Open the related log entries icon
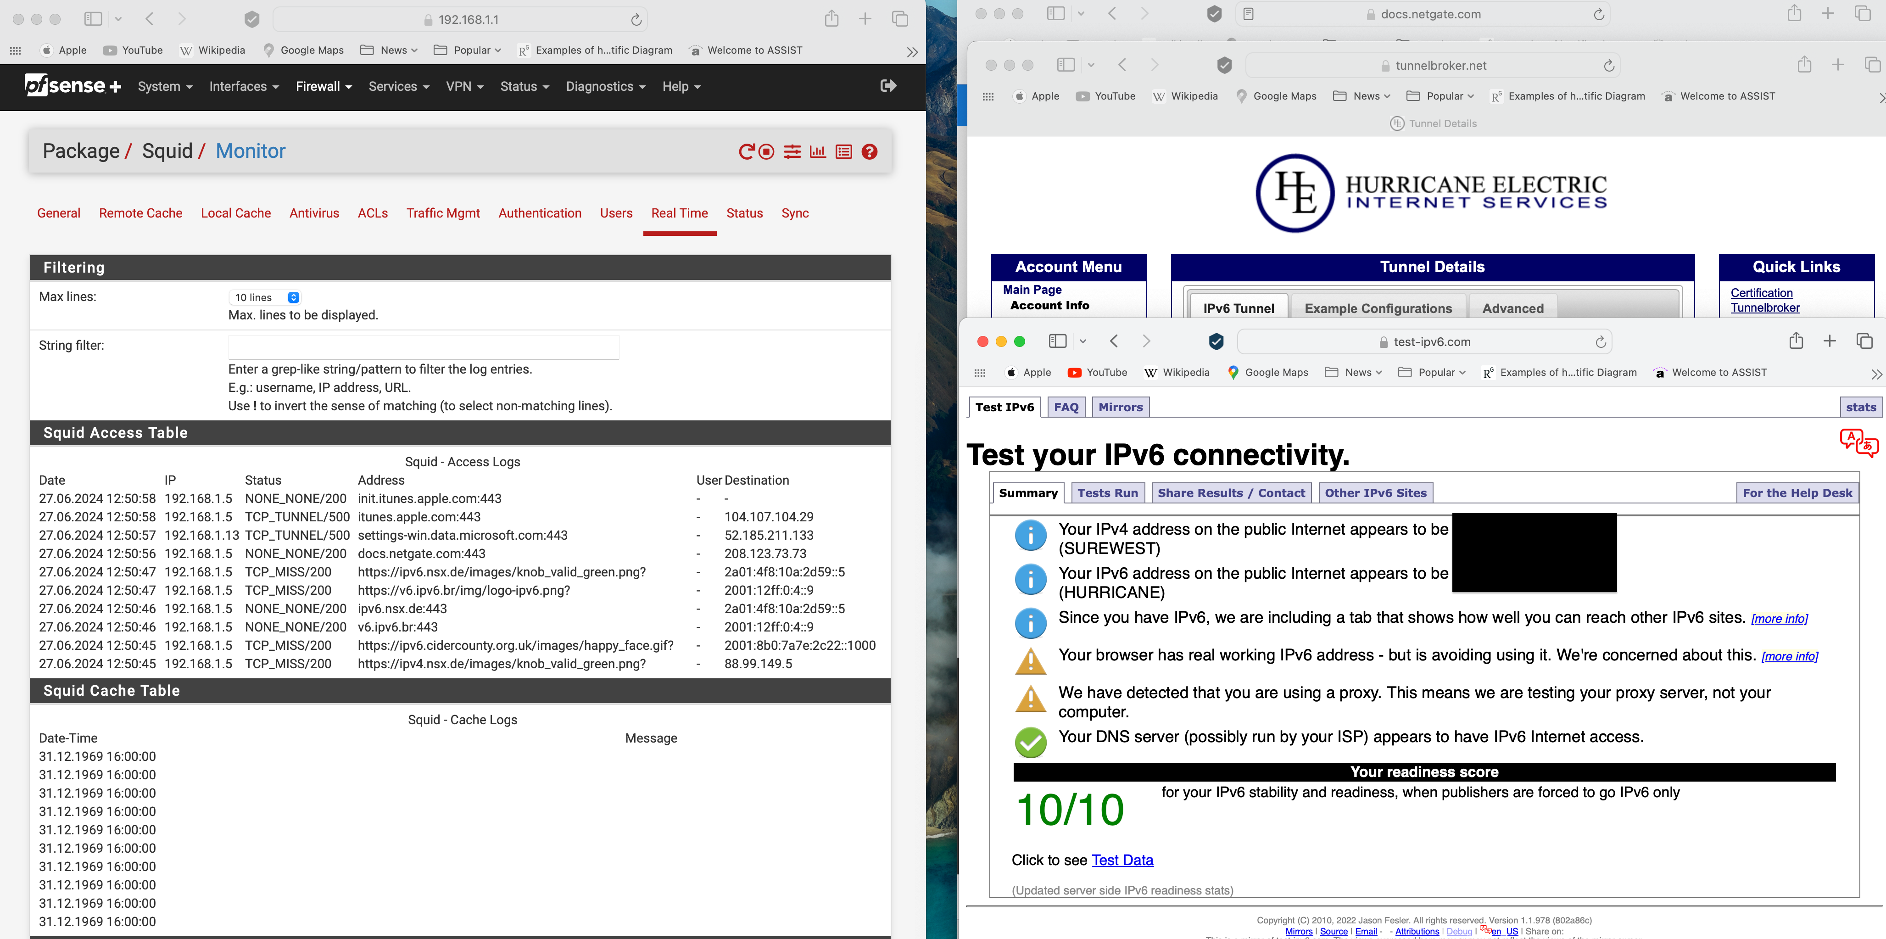The image size is (1886, 939). (x=843, y=151)
